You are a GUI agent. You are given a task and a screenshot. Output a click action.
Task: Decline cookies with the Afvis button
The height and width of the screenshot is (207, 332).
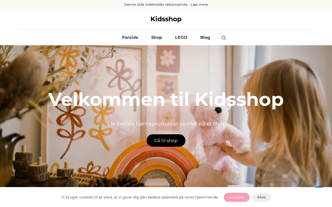click(x=261, y=197)
